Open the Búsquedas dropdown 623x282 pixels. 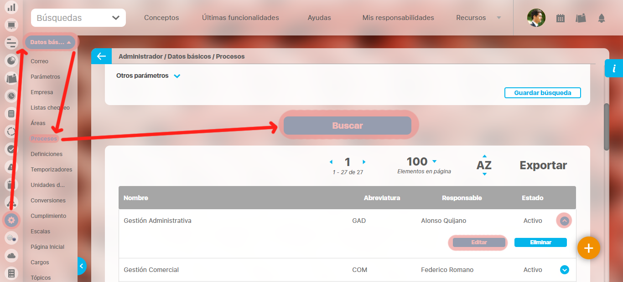click(78, 18)
